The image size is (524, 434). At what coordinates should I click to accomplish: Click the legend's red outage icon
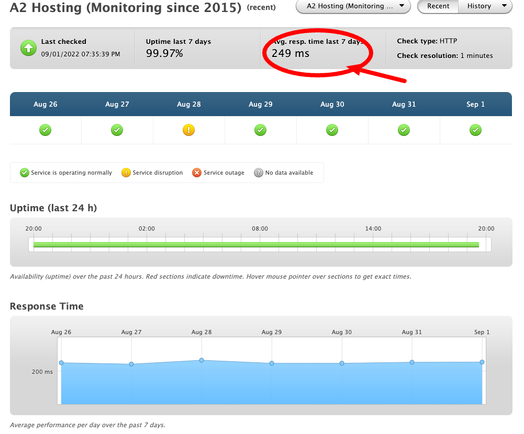pyautogui.click(x=197, y=173)
